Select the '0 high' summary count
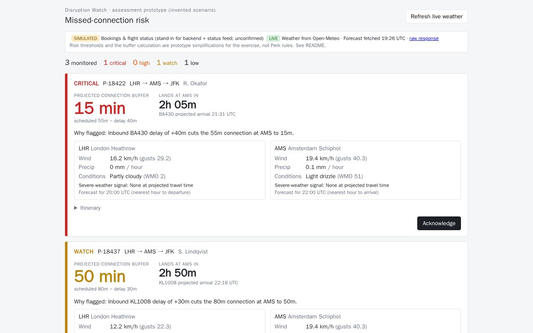 pyautogui.click(x=141, y=63)
